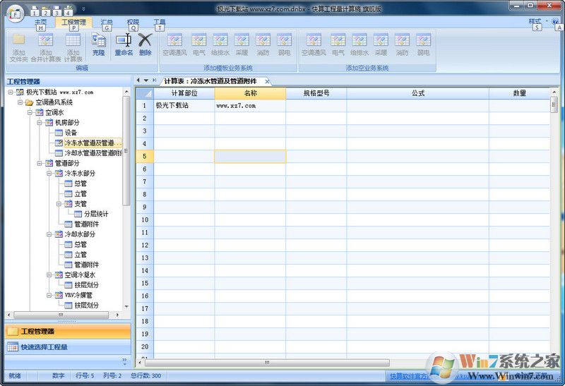Open the round application menu button
The image size is (565, 386).
click(x=16, y=13)
